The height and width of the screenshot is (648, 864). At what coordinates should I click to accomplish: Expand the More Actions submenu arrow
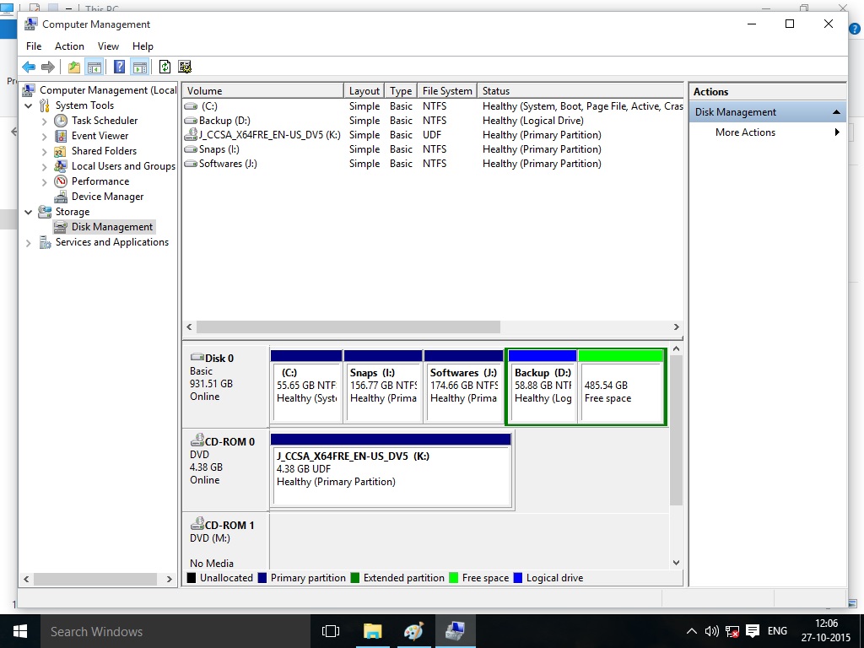coord(837,132)
